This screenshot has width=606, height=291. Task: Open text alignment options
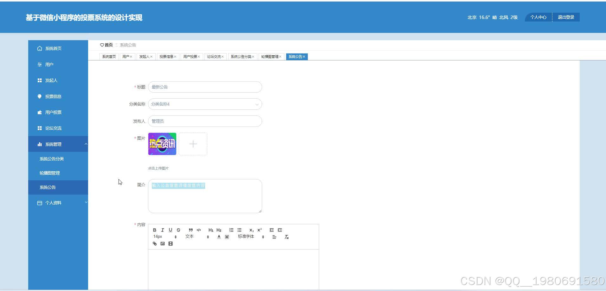coord(274,237)
